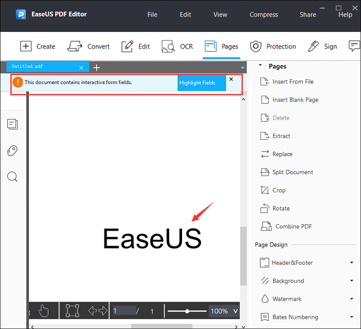Expand the Bates Numbering dropdown arrow

(352, 317)
